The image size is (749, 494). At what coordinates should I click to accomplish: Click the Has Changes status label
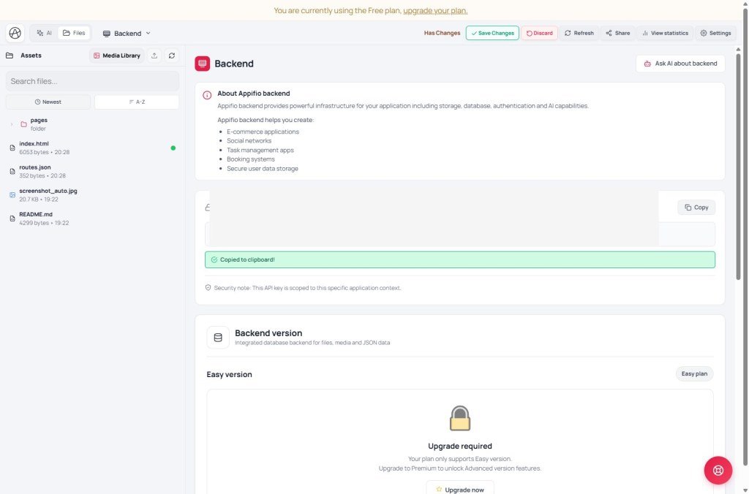coord(442,33)
